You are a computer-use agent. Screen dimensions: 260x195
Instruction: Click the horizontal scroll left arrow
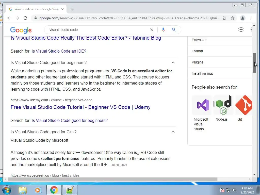coord(6,179)
